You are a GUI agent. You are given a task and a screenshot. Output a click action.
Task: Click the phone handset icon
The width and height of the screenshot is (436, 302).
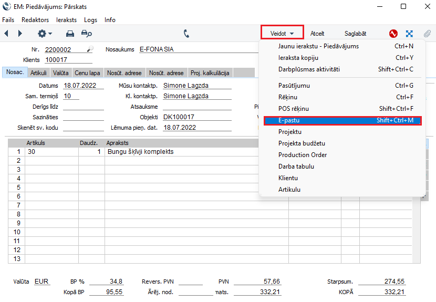pos(186,34)
